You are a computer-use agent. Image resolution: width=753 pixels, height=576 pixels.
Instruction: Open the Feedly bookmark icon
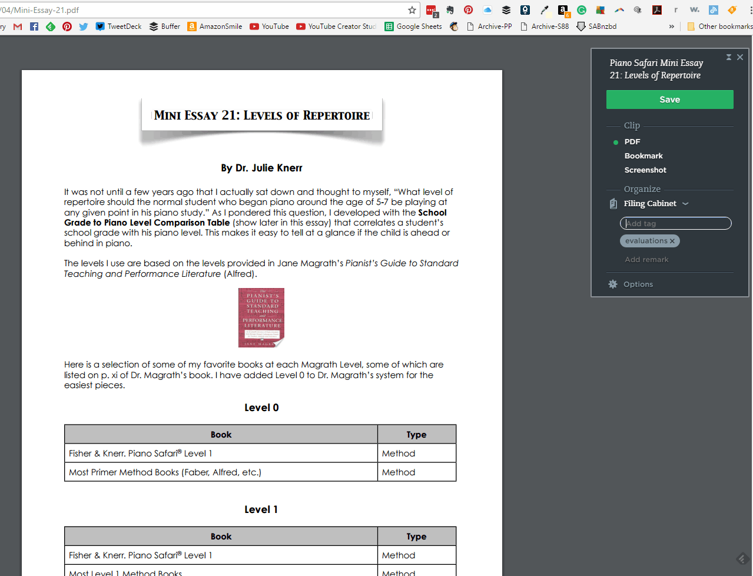click(51, 27)
